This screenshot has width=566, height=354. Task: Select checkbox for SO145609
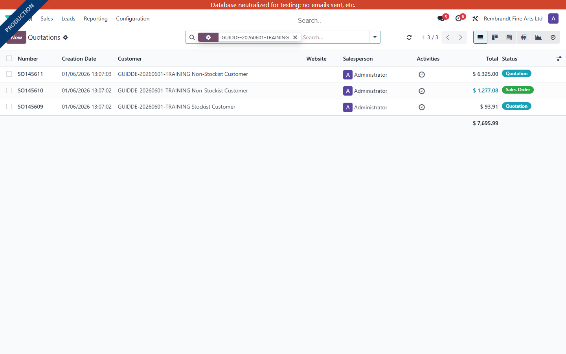point(9,107)
